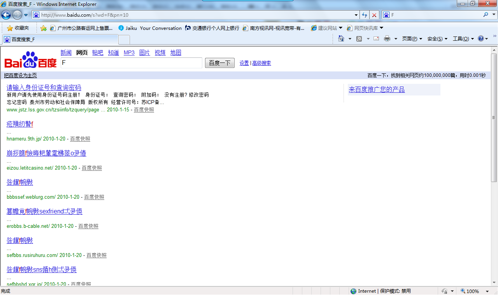Click the browser Forward arrow button

click(17, 15)
